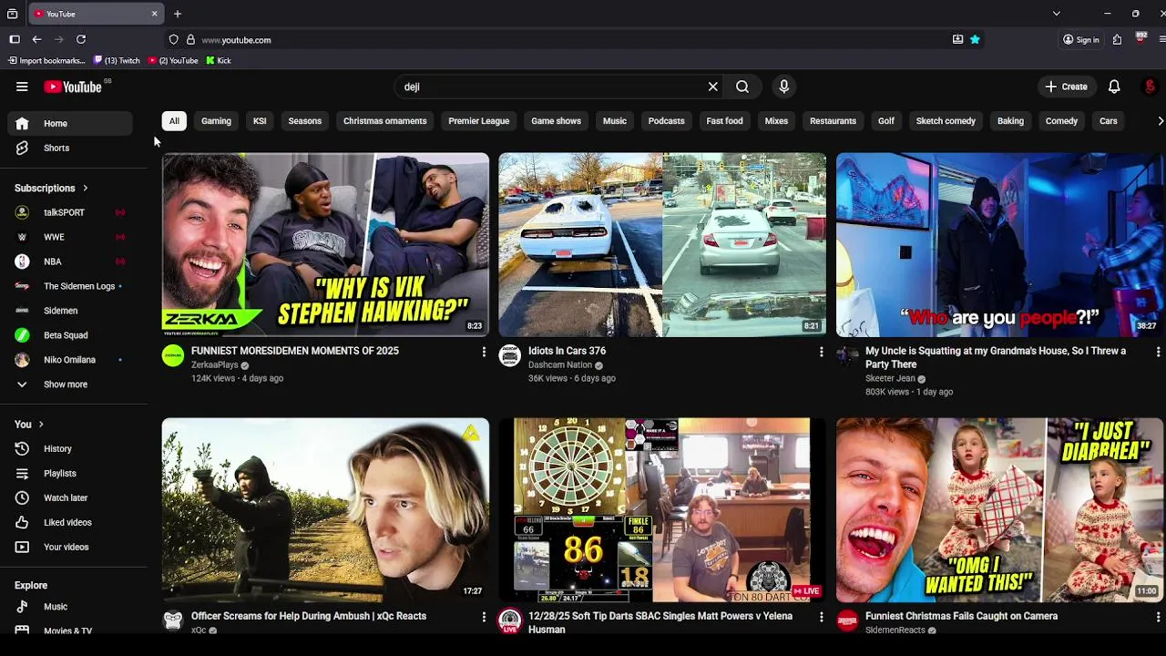The image size is (1166, 656).
Task: Open the Kick bookmark in bookmarks bar
Action: pyautogui.click(x=219, y=60)
